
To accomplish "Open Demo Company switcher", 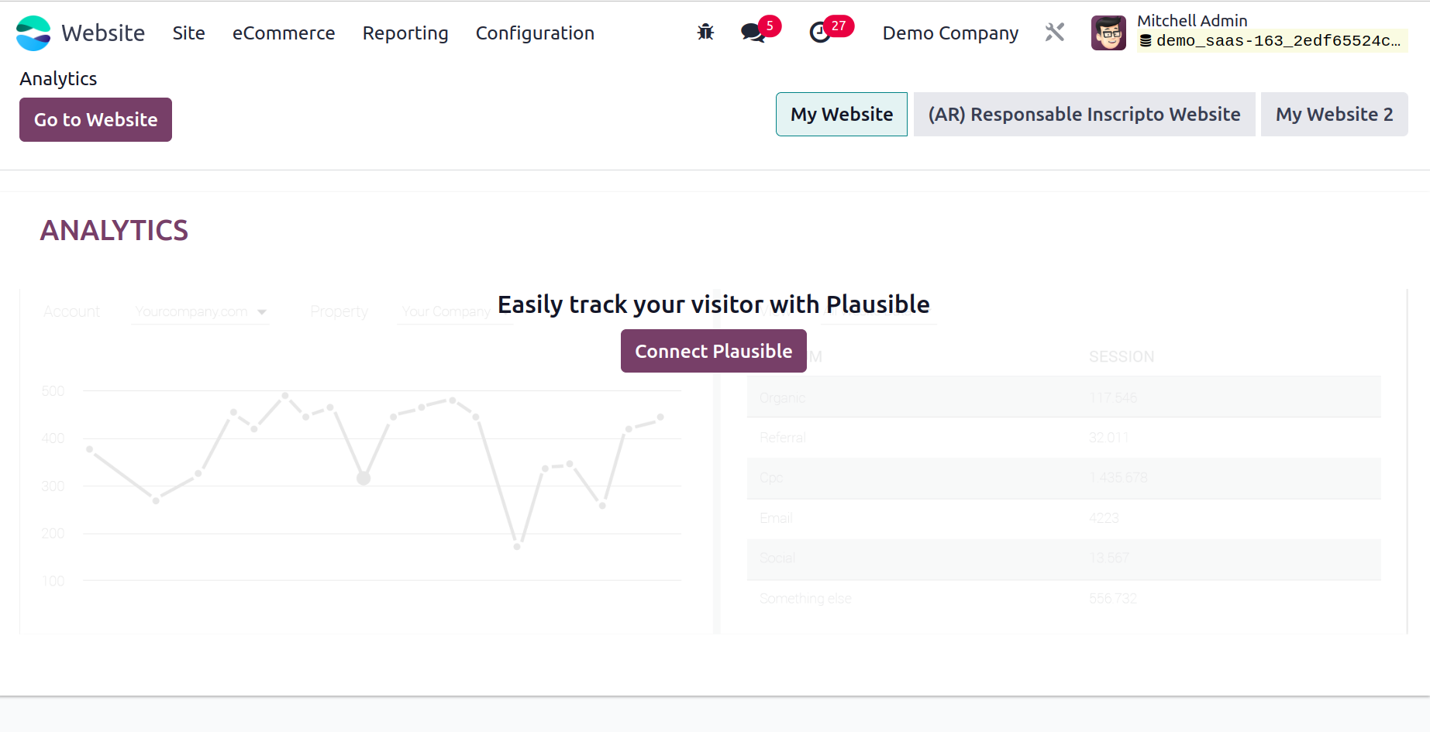I will tap(950, 33).
